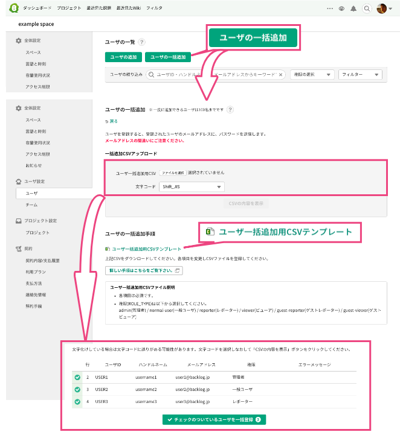Open フィルタ in the top navigation
The width and height of the screenshot is (400, 432).
[x=154, y=8]
